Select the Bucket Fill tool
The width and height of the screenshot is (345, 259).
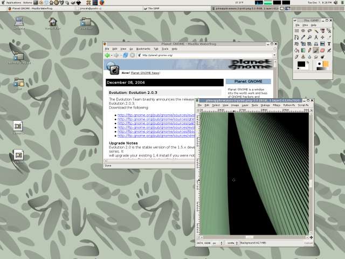(x=296, y=50)
